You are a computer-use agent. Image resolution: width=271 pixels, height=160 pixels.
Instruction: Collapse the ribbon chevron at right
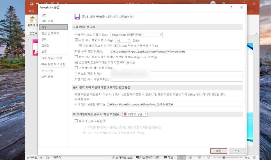coord(256,34)
